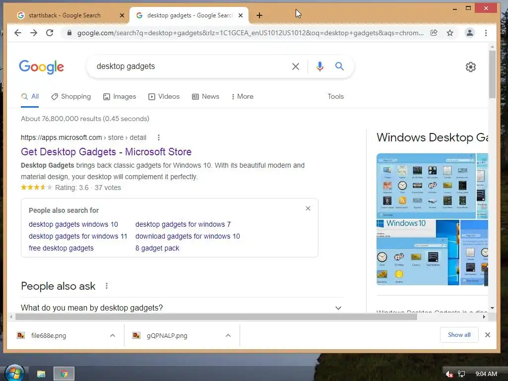Start voice search with the microphone icon
Viewport: 508px width, 381px height.
320,66
